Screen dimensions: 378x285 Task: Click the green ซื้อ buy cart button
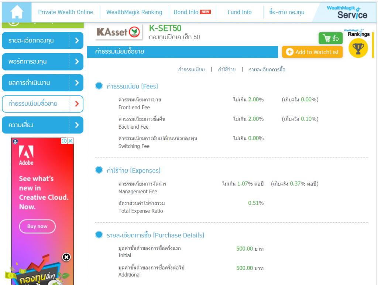coord(330,38)
